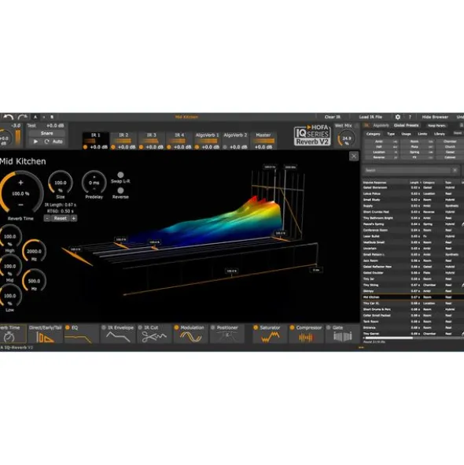Open the Direct/Early/Tail module icon
Viewport: 464px width, 465px height.
tap(45, 338)
